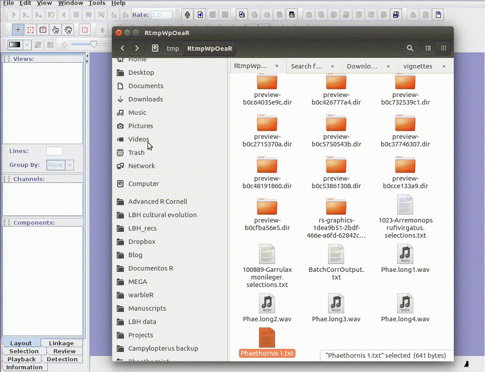Switch file manager to grid view
This screenshot has height=372, width=485.
[x=443, y=48]
